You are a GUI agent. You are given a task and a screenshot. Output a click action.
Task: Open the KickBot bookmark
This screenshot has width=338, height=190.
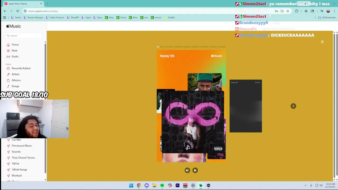pos(170,17)
